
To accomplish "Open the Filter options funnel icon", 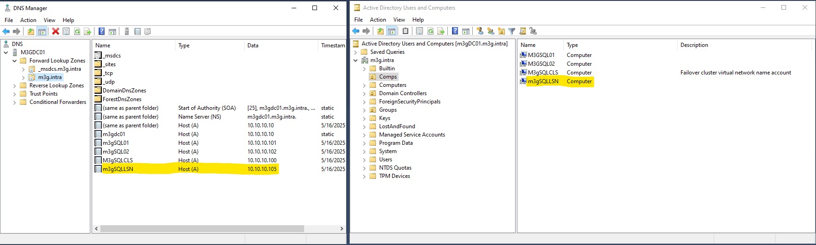I will coord(511,31).
